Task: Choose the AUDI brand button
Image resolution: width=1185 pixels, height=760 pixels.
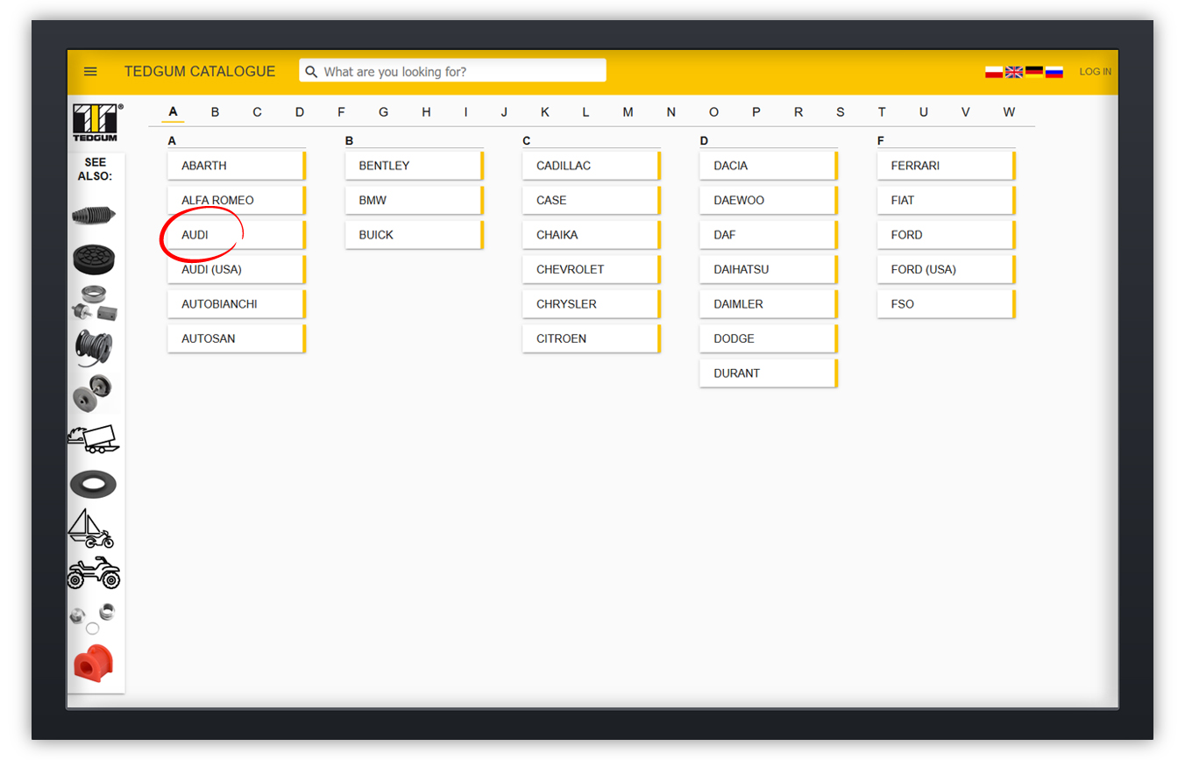Action: [x=237, y=235]
